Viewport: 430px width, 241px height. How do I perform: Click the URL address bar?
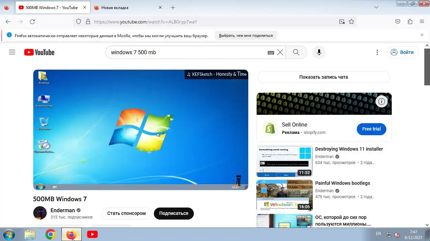(215, 22)
